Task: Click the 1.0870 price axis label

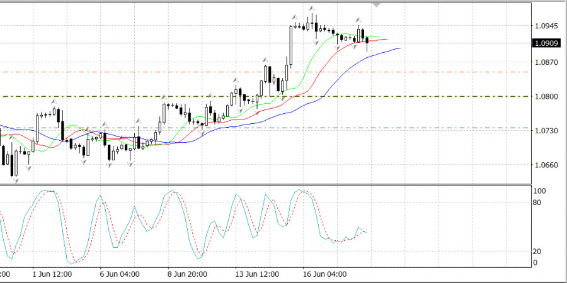Action: coord(545,64)
